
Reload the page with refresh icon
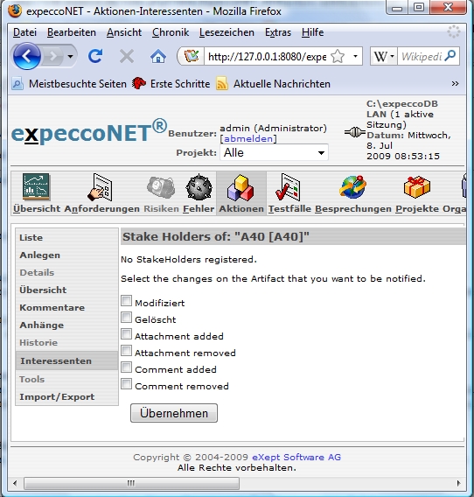pyautogui.click(x=95, y=56)
